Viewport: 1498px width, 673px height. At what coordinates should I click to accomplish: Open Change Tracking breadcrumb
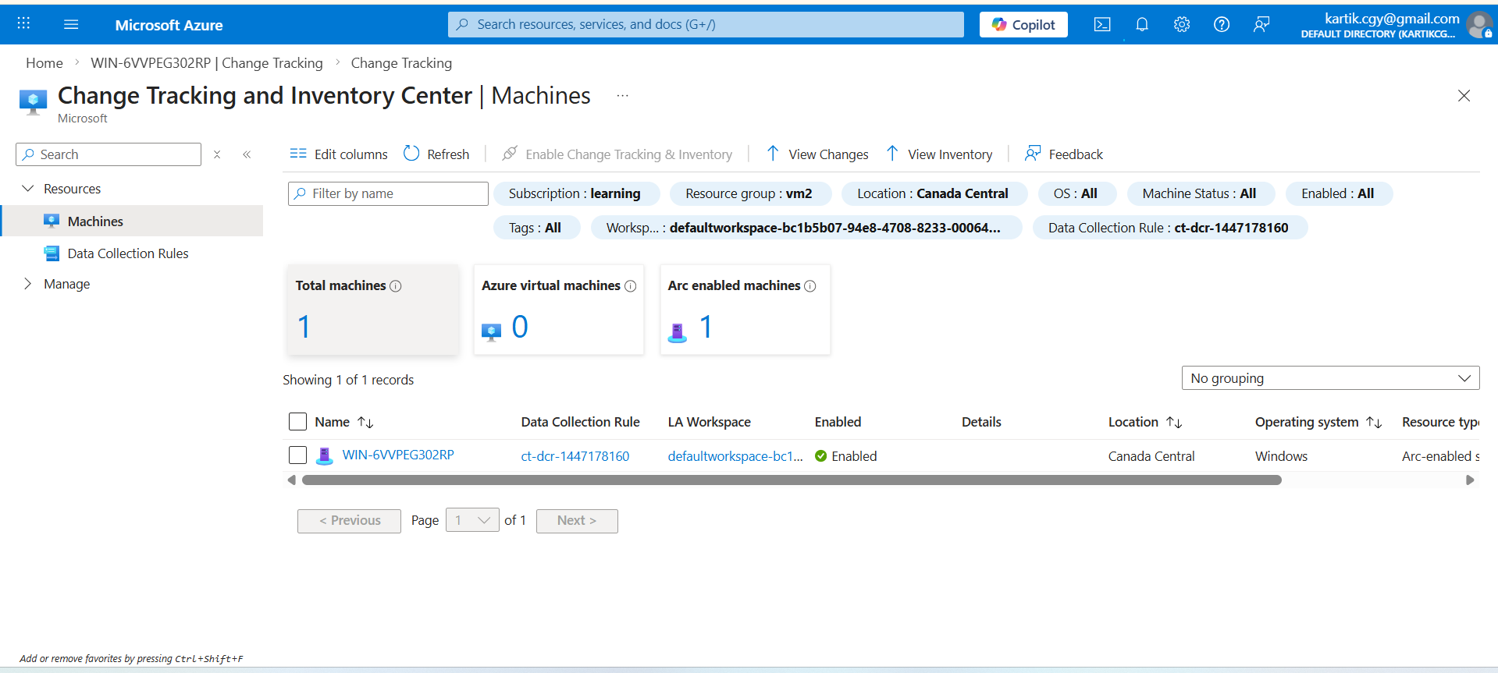(401, 63)
